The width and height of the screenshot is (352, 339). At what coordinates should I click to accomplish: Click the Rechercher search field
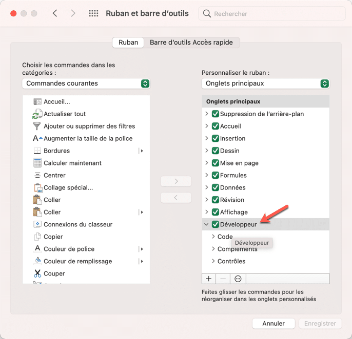[x=272, y=14]
